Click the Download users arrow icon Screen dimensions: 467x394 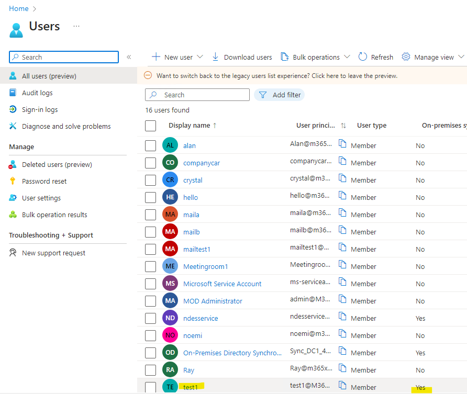tap(215, 57)
